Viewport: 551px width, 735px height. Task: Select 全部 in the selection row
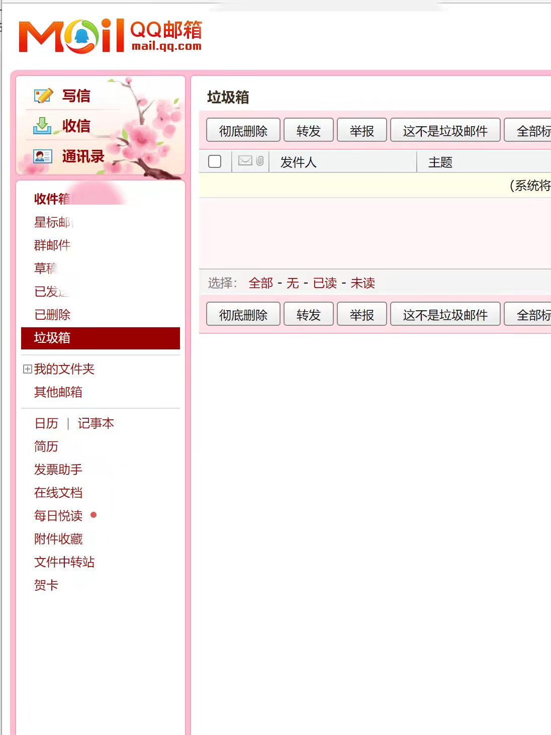point(260,283)
